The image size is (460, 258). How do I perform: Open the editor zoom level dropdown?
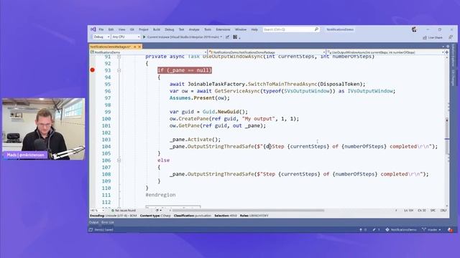tap(97, 210)
